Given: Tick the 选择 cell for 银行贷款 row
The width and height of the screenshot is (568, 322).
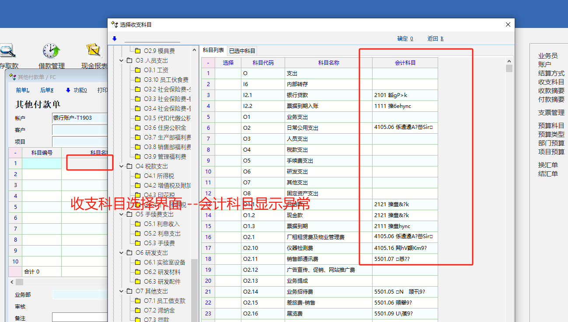Looking at the screenshot, I should (x=228, y=95).
